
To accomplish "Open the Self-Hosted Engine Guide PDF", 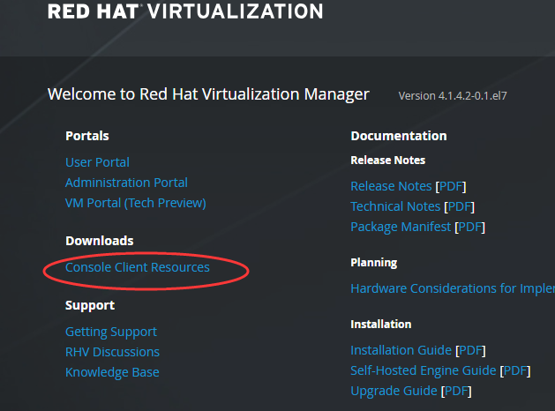I will click(x=515, y=370).
